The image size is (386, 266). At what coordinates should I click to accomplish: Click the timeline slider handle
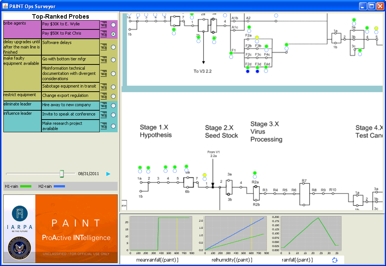(x=62, y=174)
